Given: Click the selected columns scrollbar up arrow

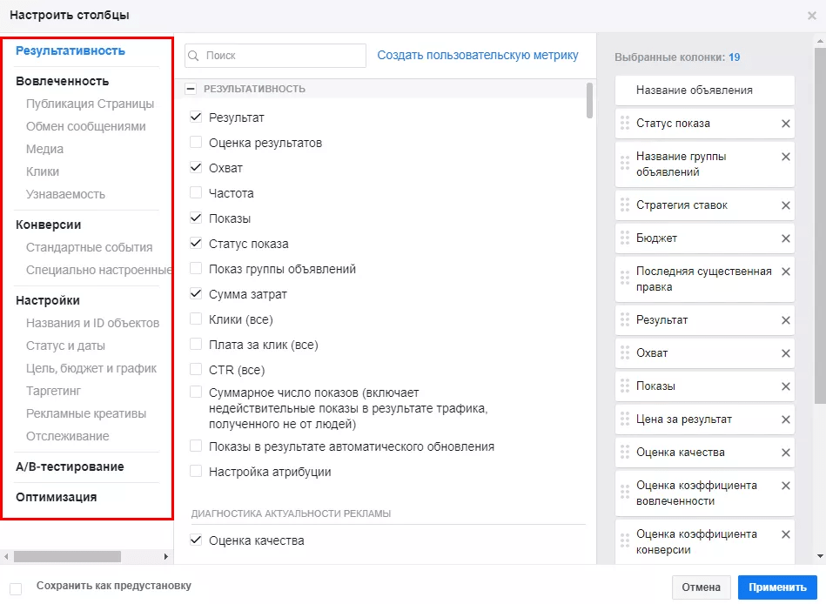Looking at the screenshot, I should [820, 41].
